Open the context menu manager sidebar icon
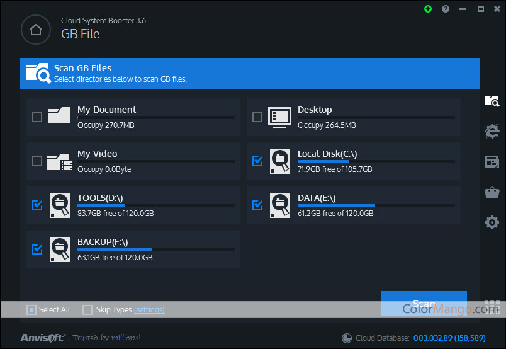This screenshot has width=506, height=349. click(x=492, y=162)
